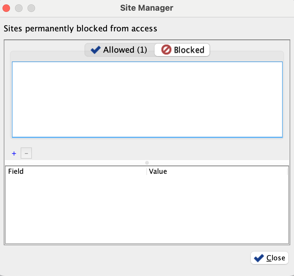Viewport: 294px width, 276px height.
Task: Select the Blocked tab
Action: (182, 50)
